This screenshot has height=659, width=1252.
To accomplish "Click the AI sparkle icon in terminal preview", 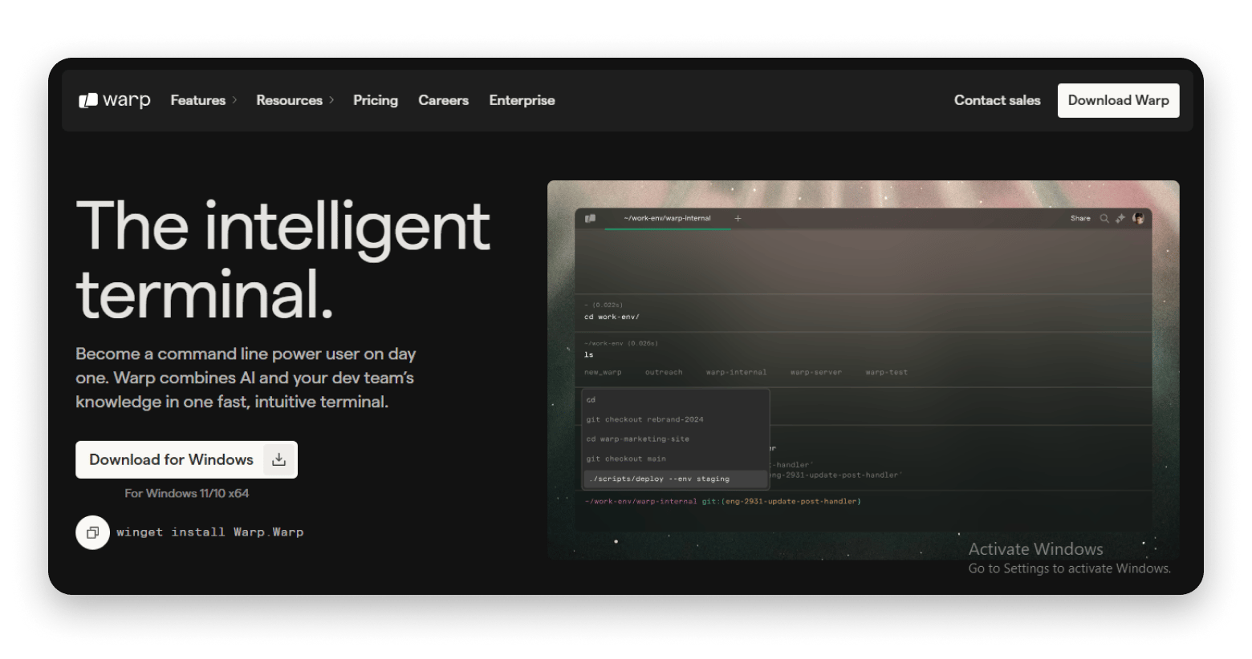I will 1120,218.
